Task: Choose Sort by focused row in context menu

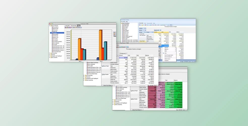Action: pyautogui.click(x=169, y=57)
